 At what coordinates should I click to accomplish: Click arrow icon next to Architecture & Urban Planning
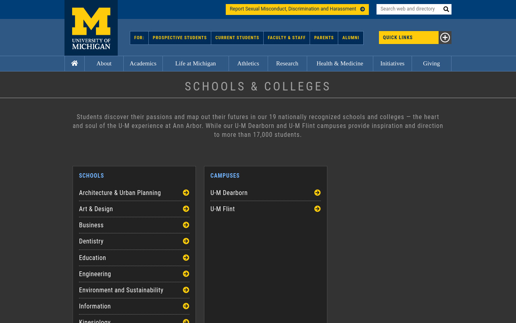(186, 193)
